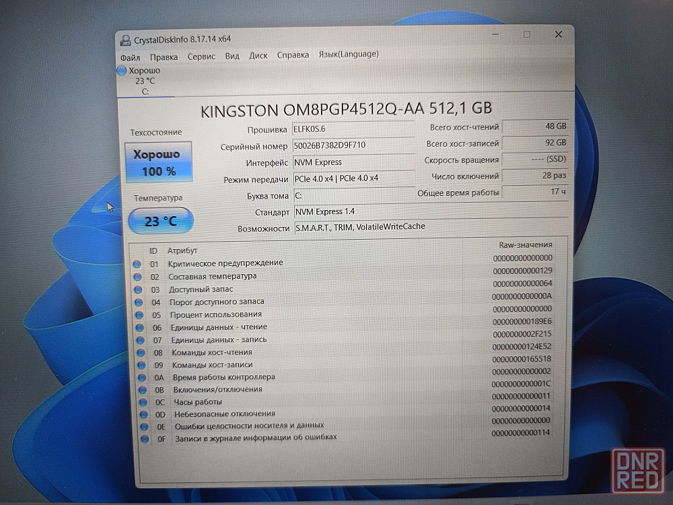This screenshot has height=505, width=673.
Task: Click status dot of Порог доступного запаса row
Action: (139, 302)
